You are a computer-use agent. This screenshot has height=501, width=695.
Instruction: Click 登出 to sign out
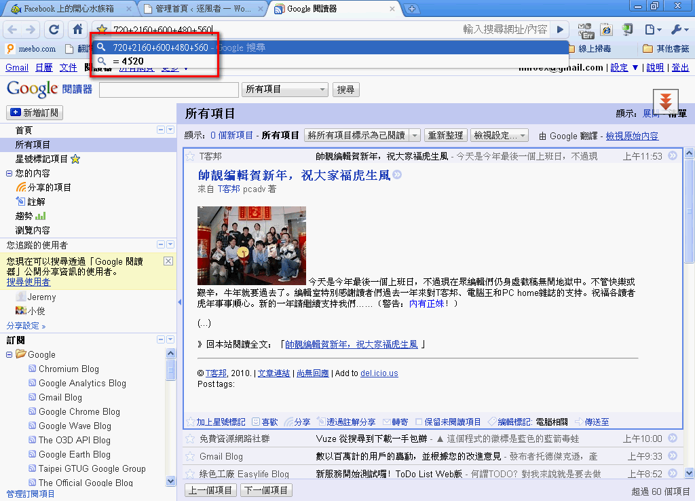680,67
